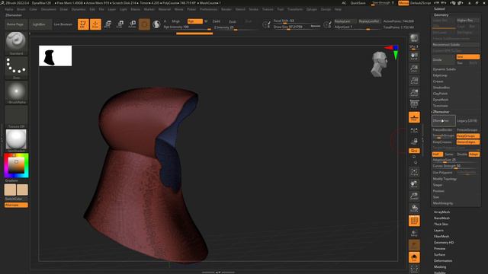Click the Home Page button
Screen dimensions: 488x274
[x=15, y=24]
